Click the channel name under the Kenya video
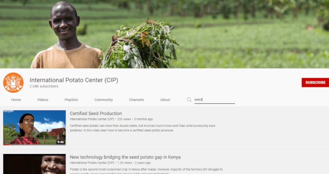This screenshot has width=329, height=174. tap(92, 163)
